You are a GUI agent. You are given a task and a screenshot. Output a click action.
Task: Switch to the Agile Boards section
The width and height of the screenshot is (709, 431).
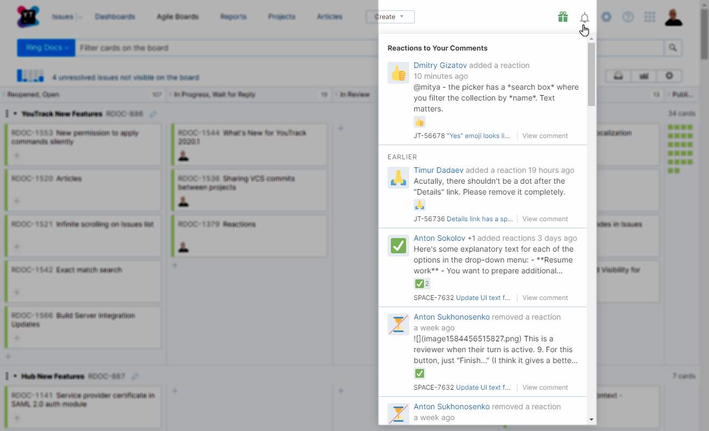178,16
